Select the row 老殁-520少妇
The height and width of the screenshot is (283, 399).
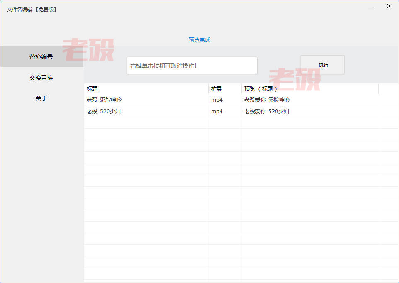pos(241,111)
